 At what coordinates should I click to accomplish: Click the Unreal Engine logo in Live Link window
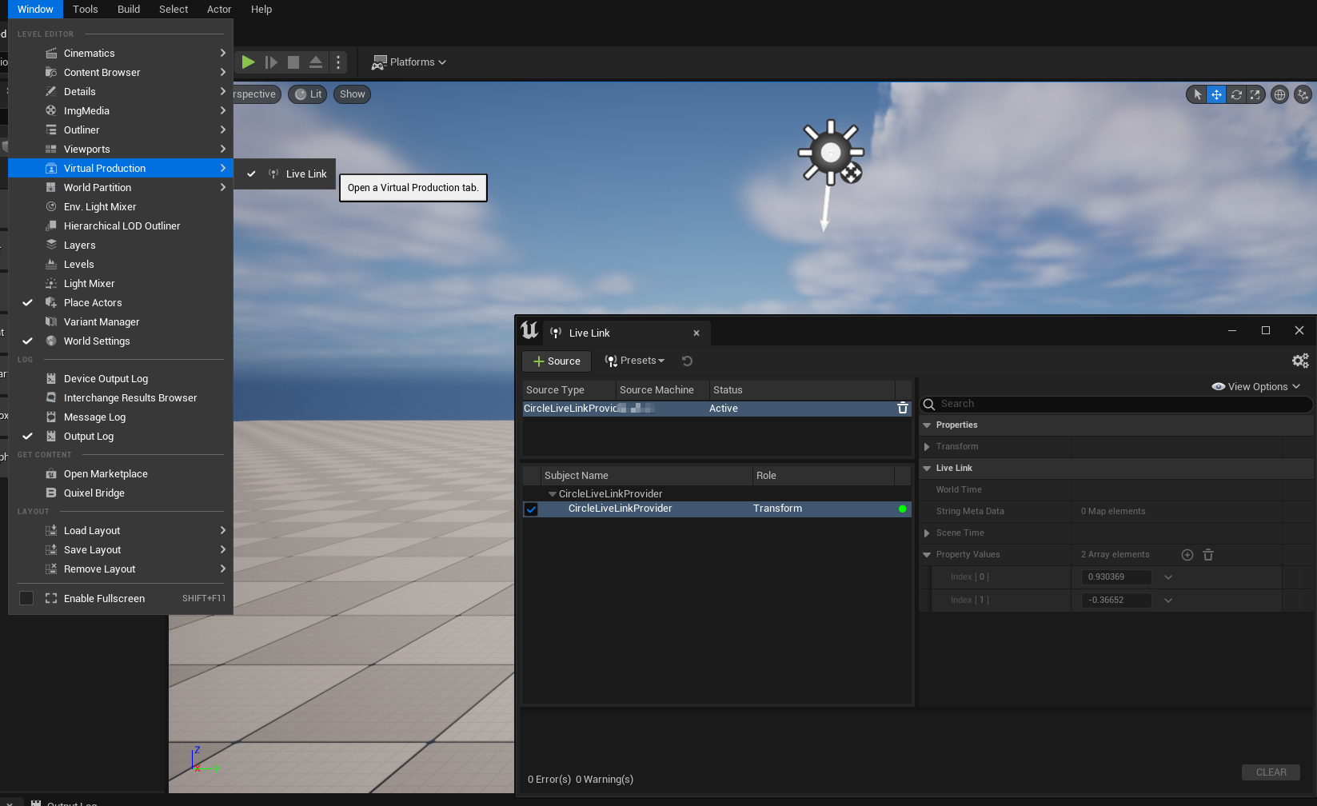pos(529,330)
